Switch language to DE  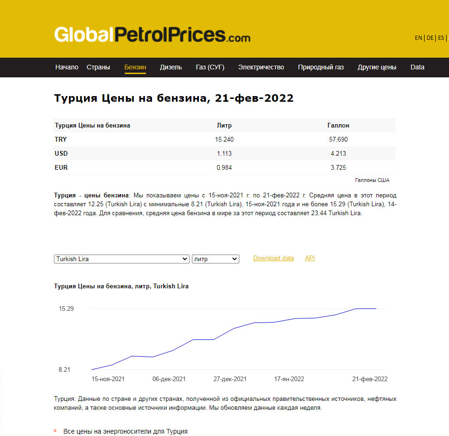[x=430, y=38]
